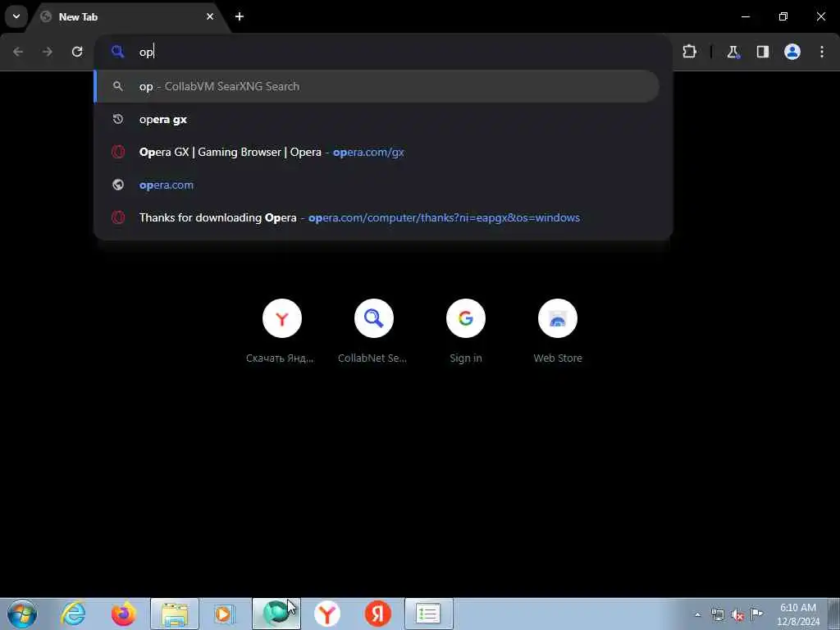Open the Action Center flag icon
This screenshot has width=840, height=630.
[757, 614]
